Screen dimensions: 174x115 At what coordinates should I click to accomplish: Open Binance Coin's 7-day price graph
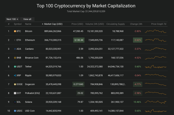(155, 58)
